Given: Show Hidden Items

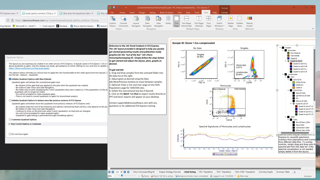Looking at the screenshot, I should pos(239,21).
